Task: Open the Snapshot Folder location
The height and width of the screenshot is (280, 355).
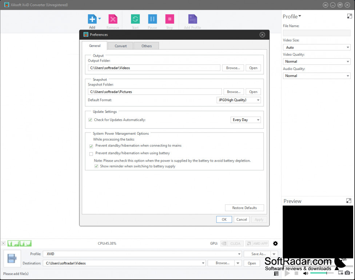Action: [x=253, y=92]
